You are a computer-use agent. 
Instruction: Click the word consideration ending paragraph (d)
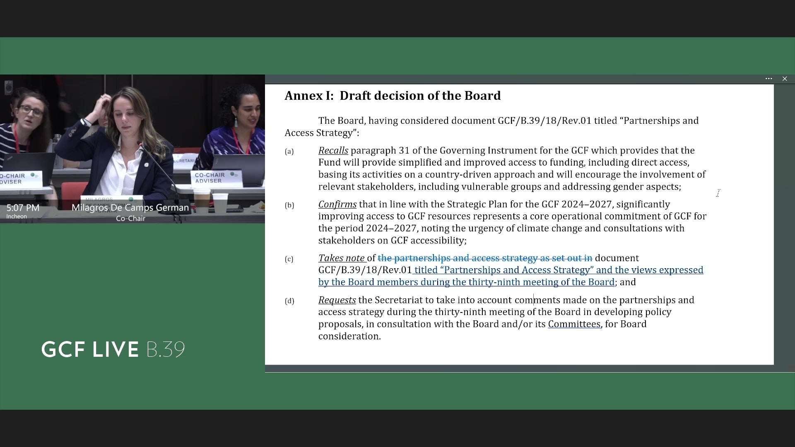click(349, 336)
